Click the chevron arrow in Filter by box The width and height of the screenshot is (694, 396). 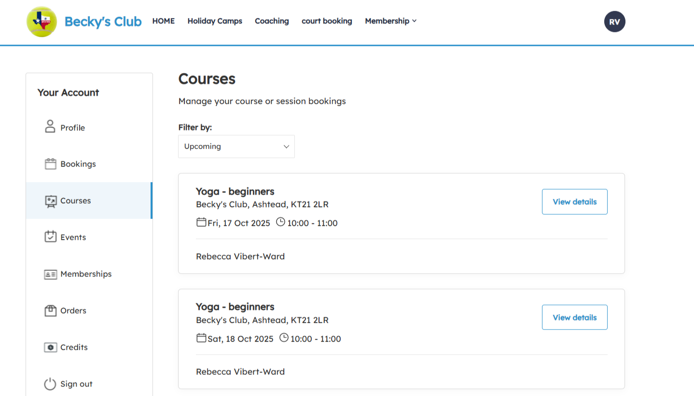pyautogui.click(x=286, y=147)
